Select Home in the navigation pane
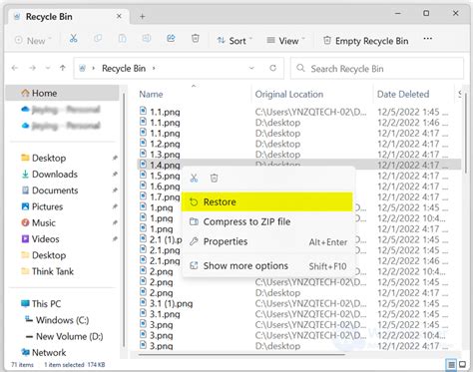 [x=63, y=93]
